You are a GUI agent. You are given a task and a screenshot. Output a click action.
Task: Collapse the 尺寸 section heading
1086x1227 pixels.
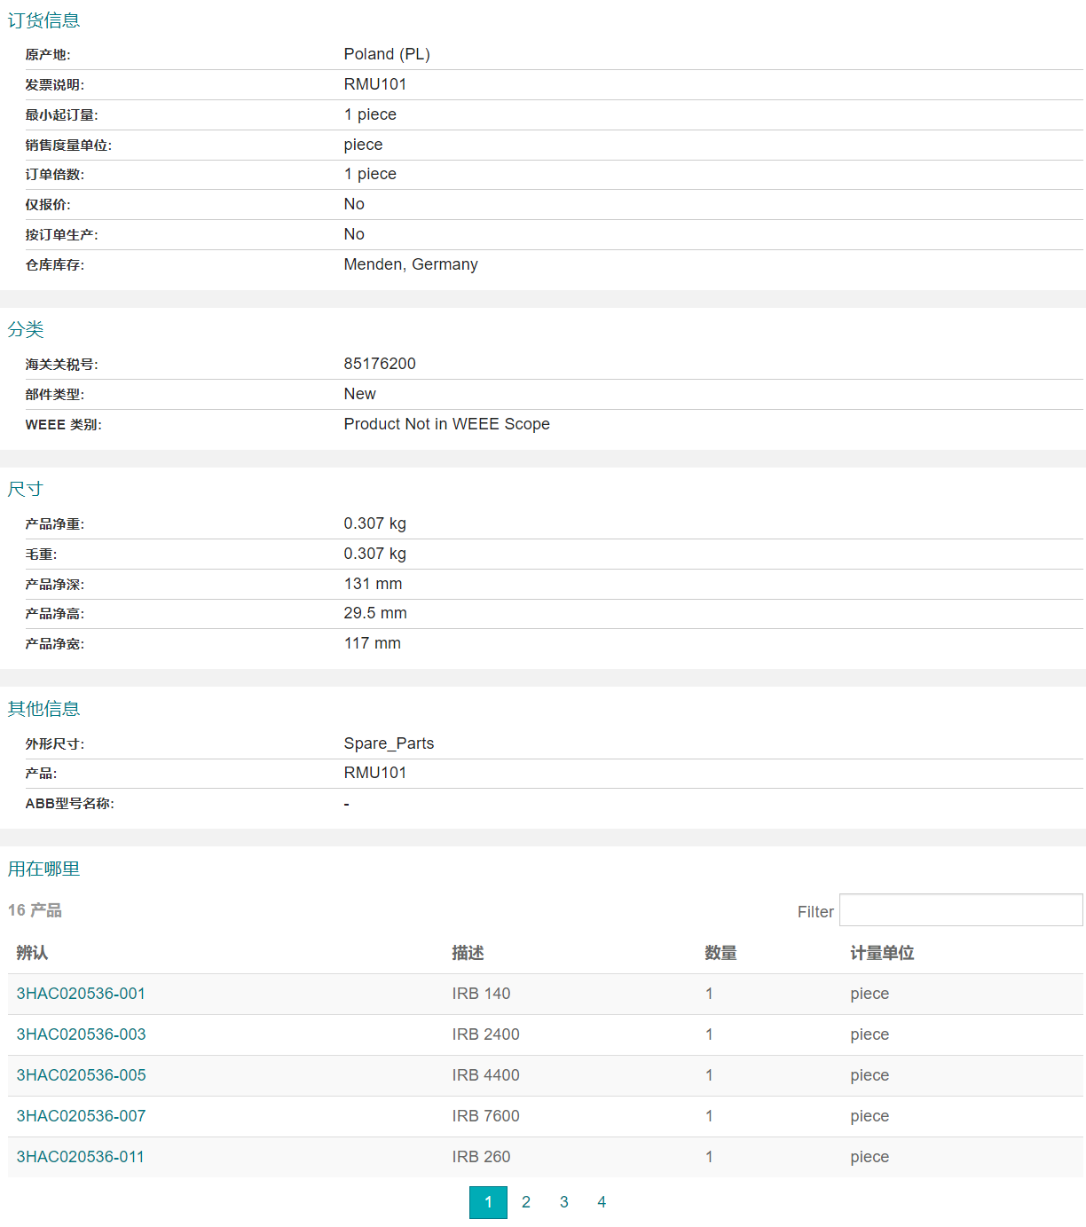point(26,489)
